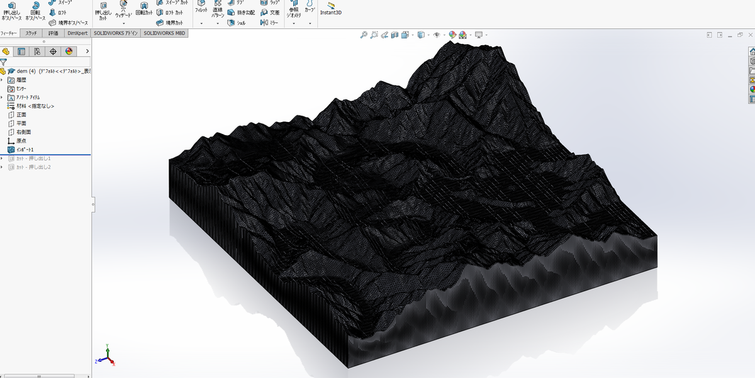The image size is (755, 378).
Task: Open the View Orientation icon
Action: [405, 35]
